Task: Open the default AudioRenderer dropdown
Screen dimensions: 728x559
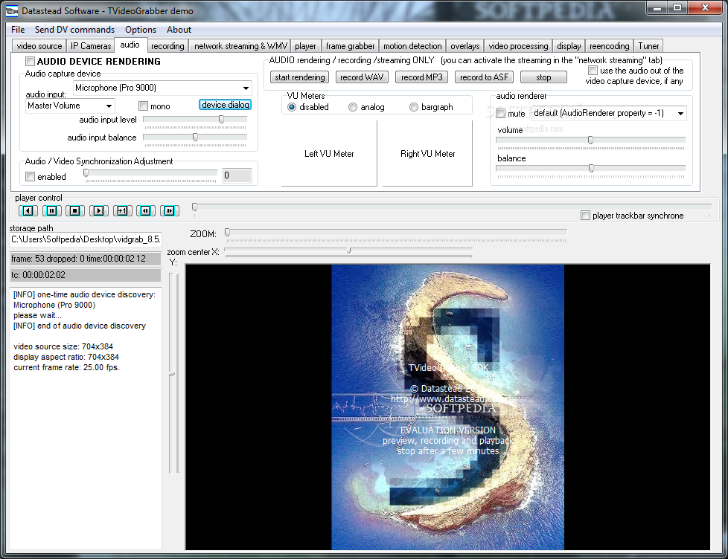Action: click(680, 114)
